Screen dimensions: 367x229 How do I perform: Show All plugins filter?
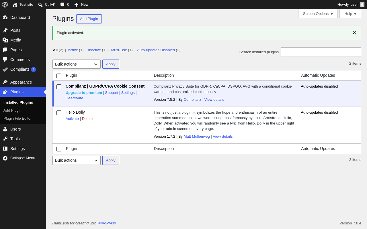click(x=55, y=50)
